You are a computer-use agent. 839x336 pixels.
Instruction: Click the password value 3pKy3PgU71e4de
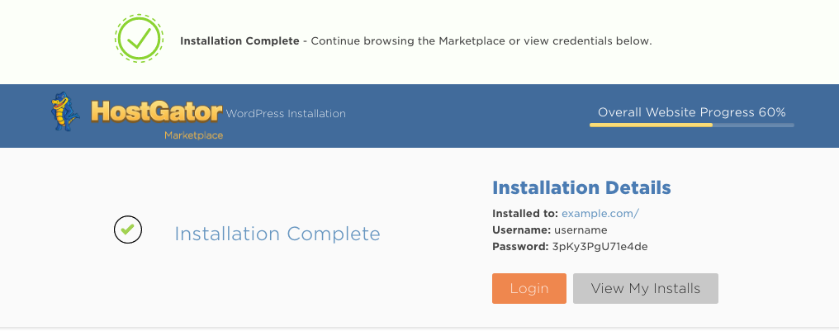click(x=600, y=247)
